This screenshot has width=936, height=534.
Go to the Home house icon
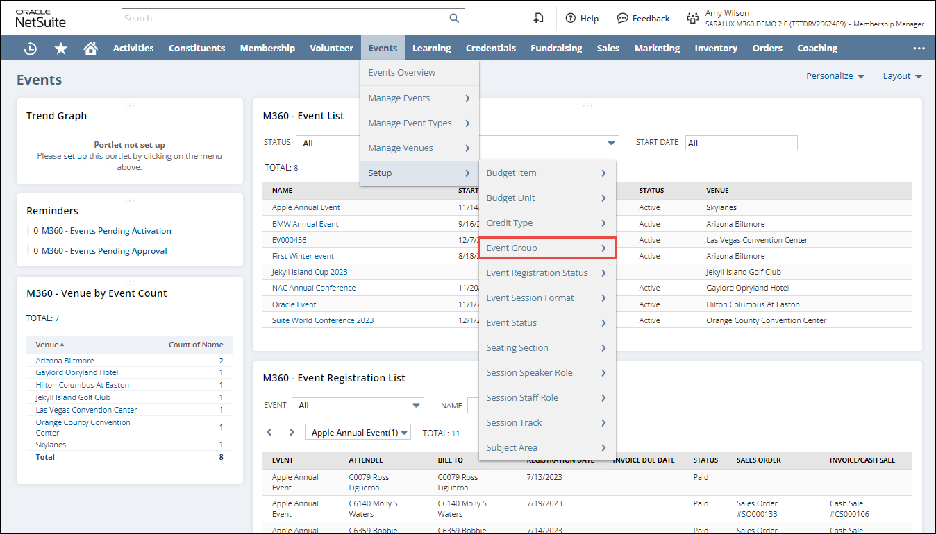click(x=90, y=48)
